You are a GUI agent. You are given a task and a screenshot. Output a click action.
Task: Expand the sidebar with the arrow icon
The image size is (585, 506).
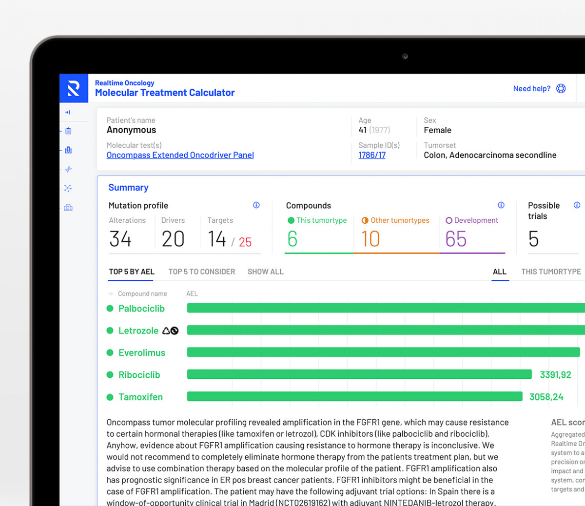[68, 112]
